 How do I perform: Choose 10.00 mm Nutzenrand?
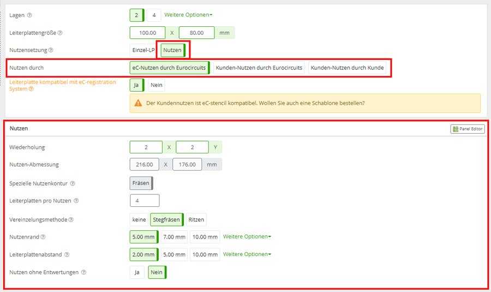pos(205,237)
